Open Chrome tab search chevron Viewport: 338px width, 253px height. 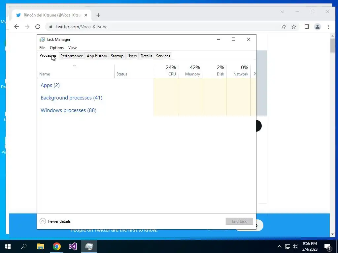pyautogui.click(x=282, y=12)
